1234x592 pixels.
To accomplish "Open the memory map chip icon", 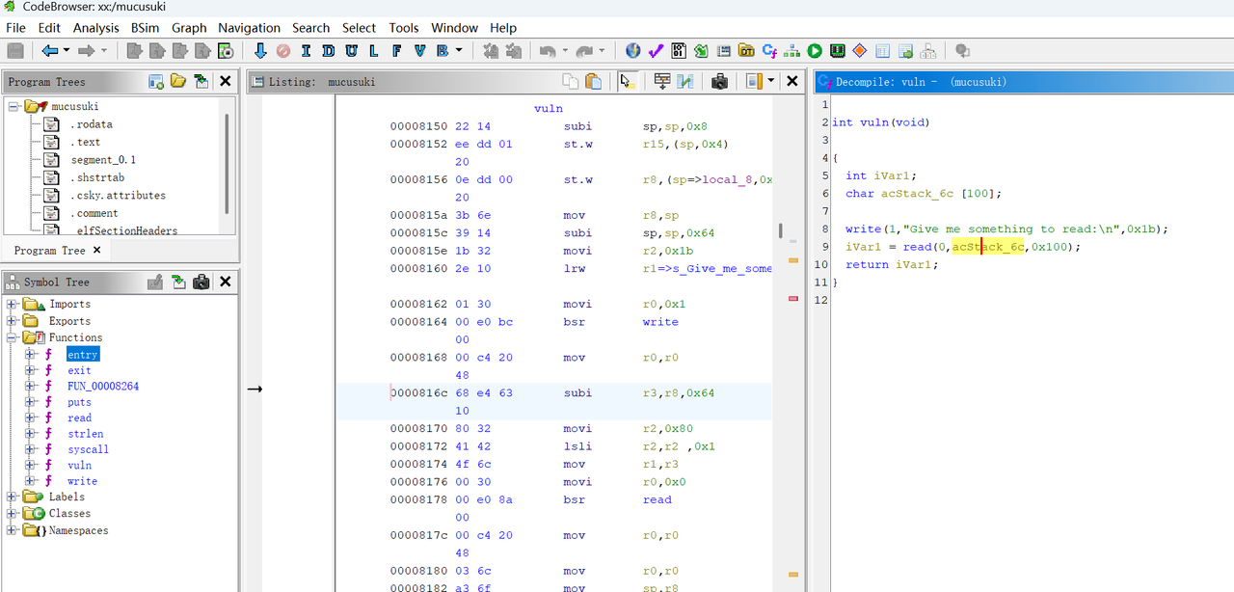I will tap(838, 51).
